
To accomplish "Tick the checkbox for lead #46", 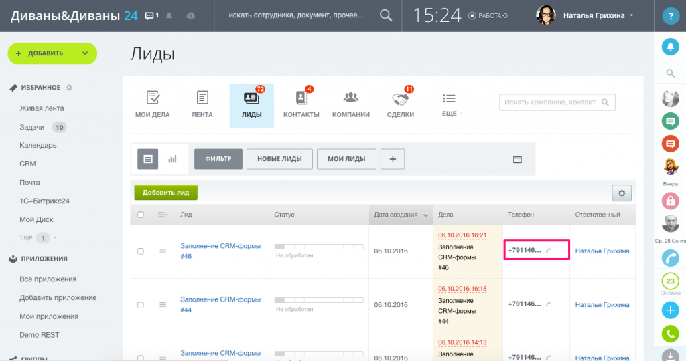I will pyautogui.click(x=141, y=251).
